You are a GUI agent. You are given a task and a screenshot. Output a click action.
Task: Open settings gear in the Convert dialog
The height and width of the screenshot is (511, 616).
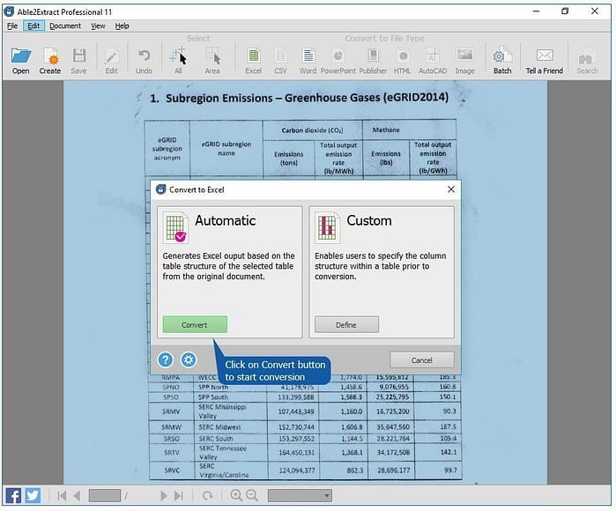[189, 359]
